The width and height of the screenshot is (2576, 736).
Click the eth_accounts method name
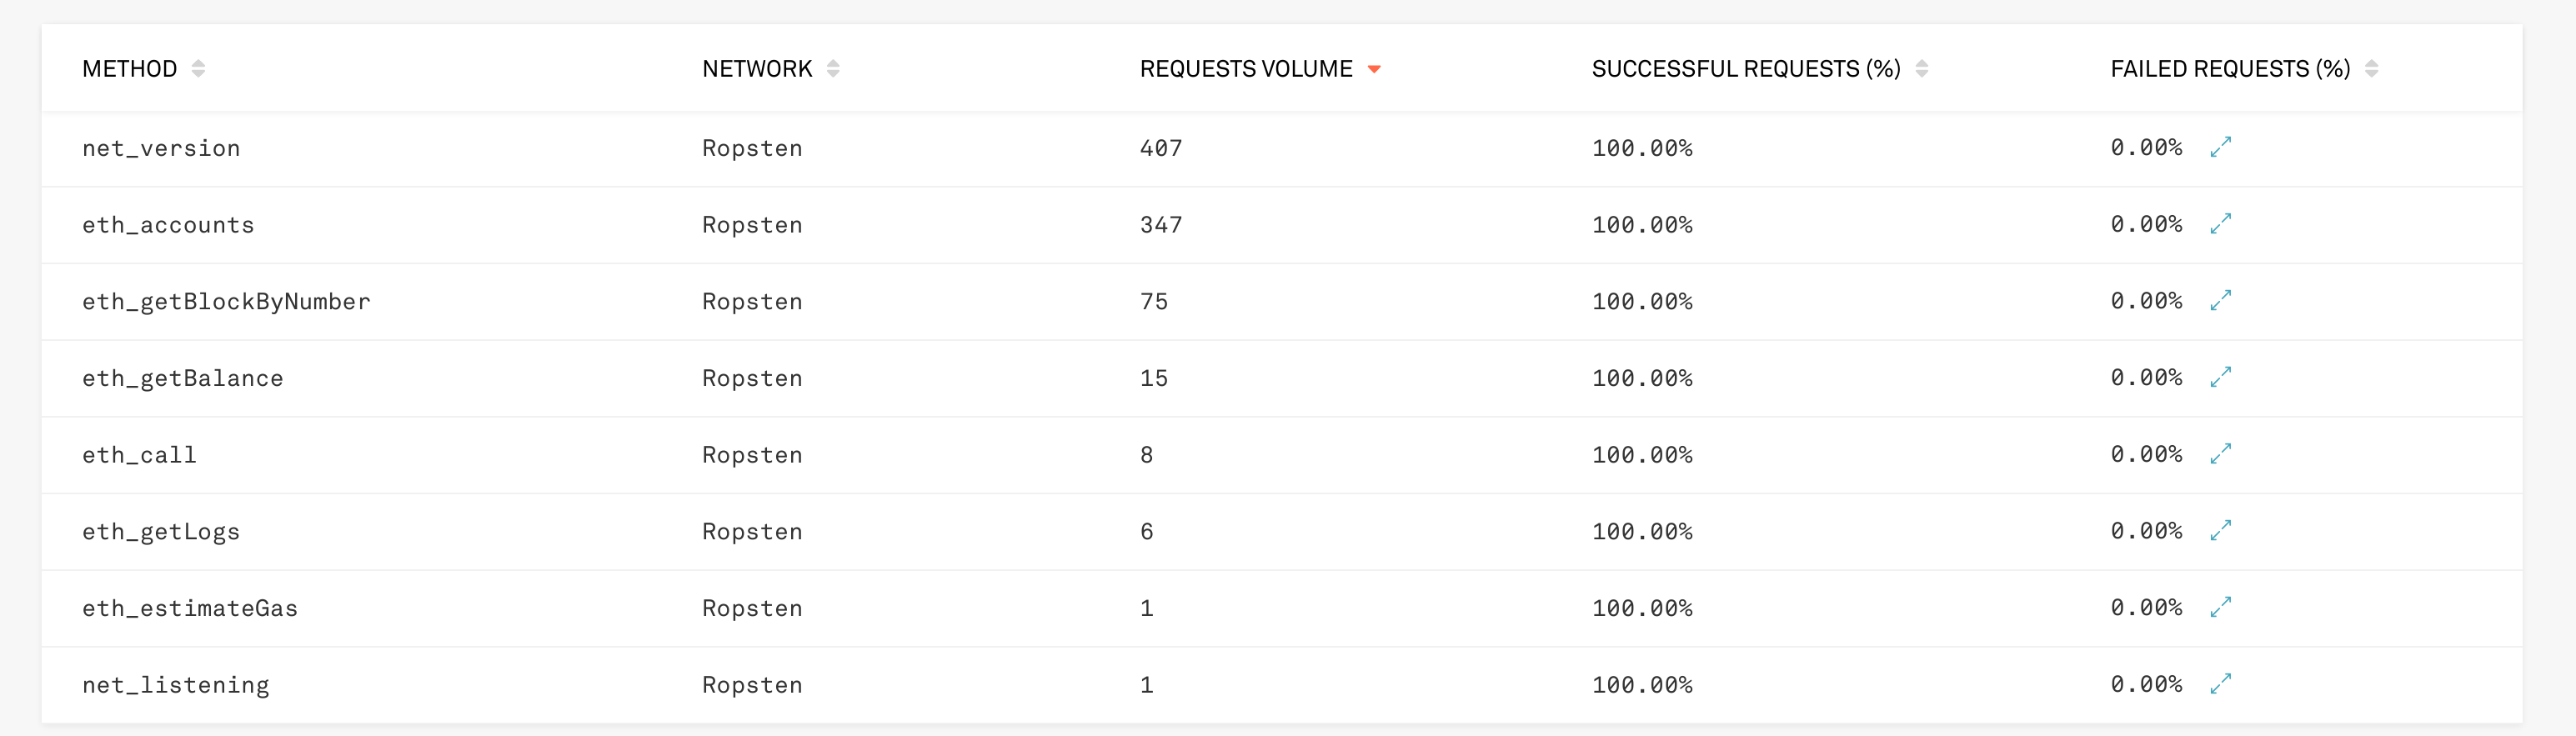coord(168,224)
